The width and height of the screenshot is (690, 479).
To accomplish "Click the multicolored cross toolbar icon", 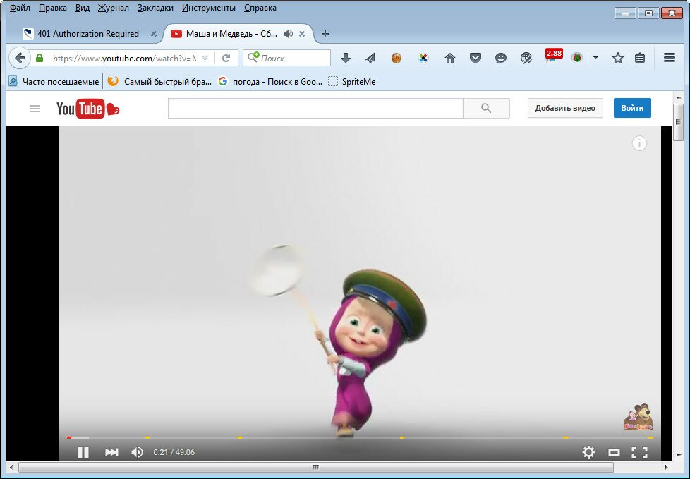I will (423, 58).
